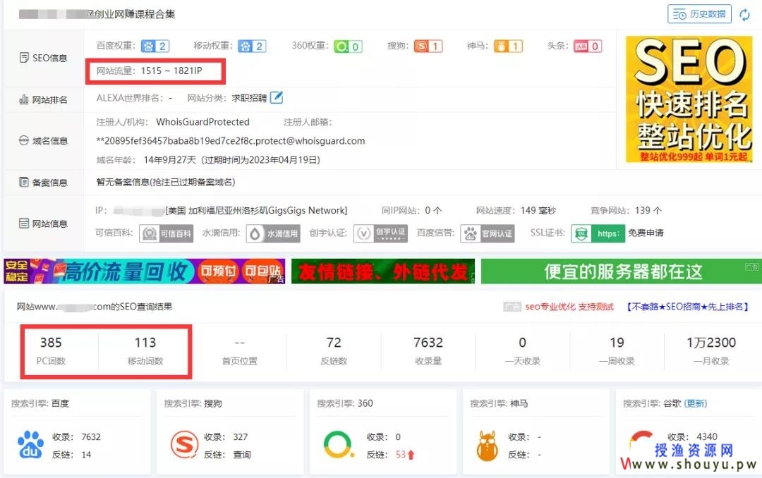Click the 神马 weight badge

[x=508, y=47]
